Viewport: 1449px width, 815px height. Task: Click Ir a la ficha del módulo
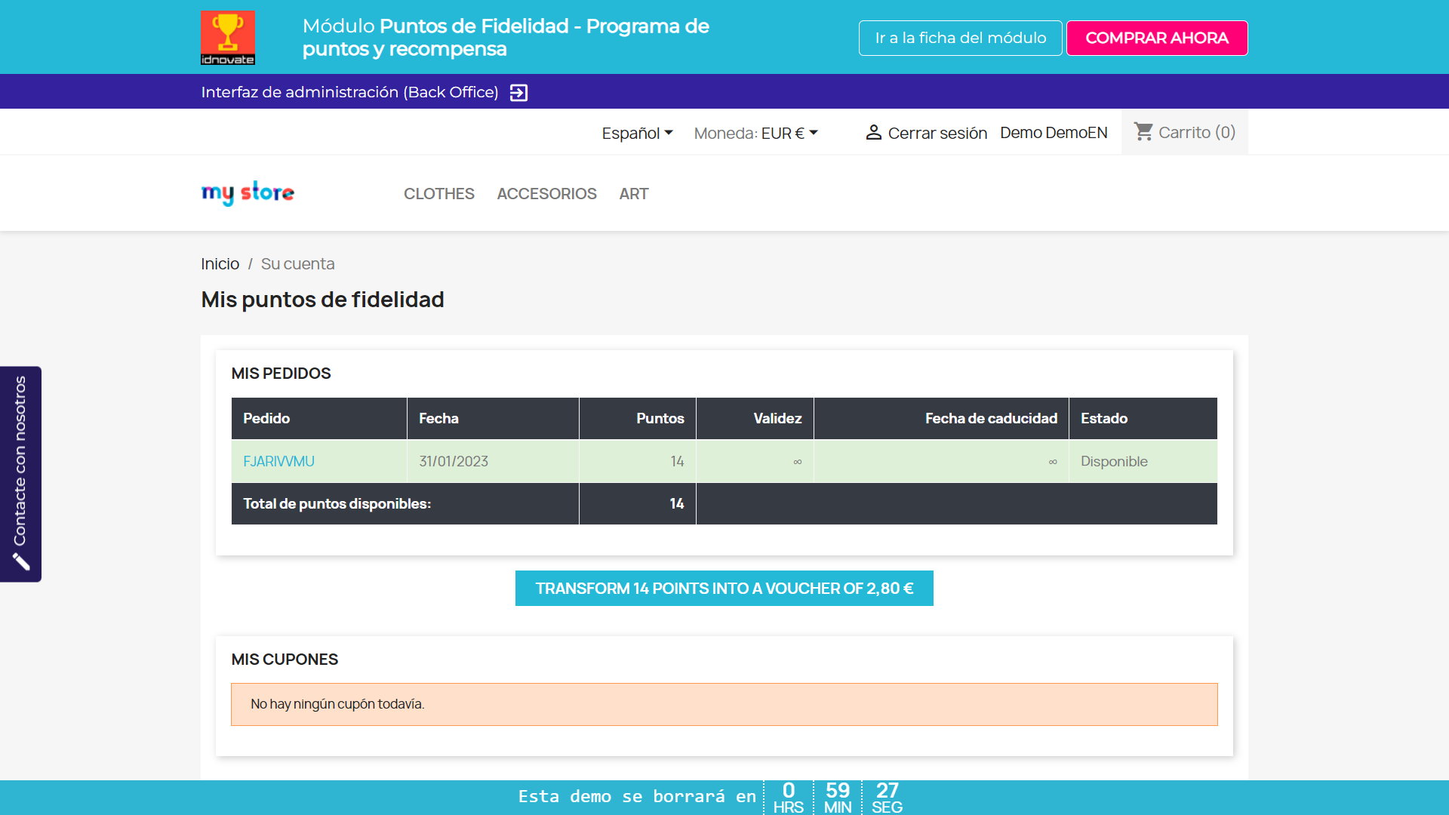960,38
